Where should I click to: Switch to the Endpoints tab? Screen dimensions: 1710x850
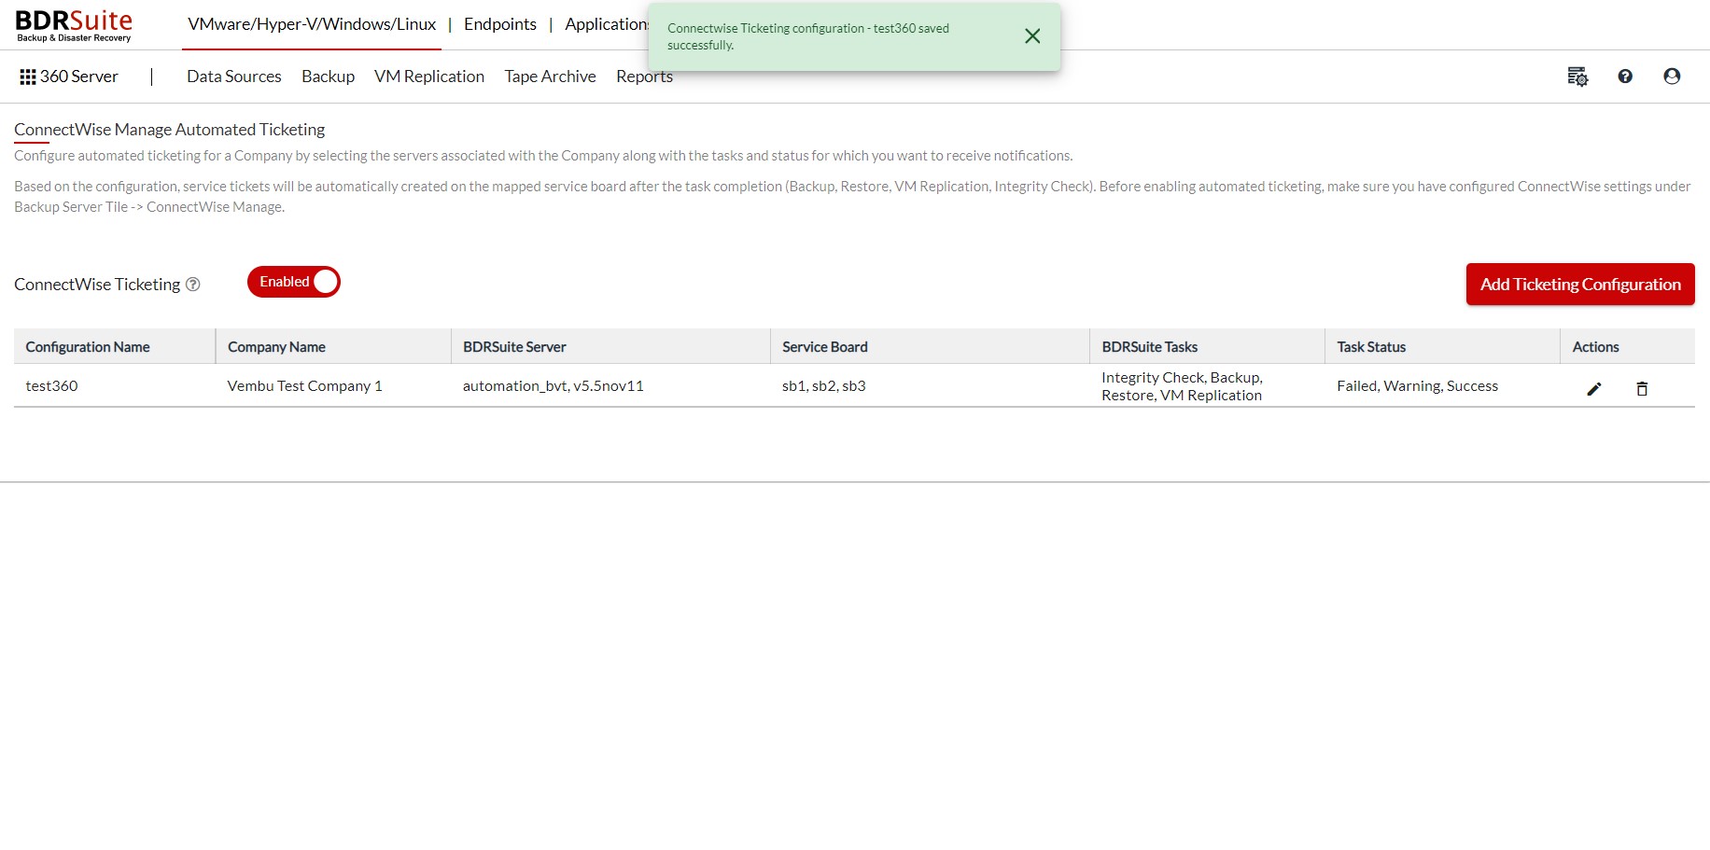[x=500, y=24]
